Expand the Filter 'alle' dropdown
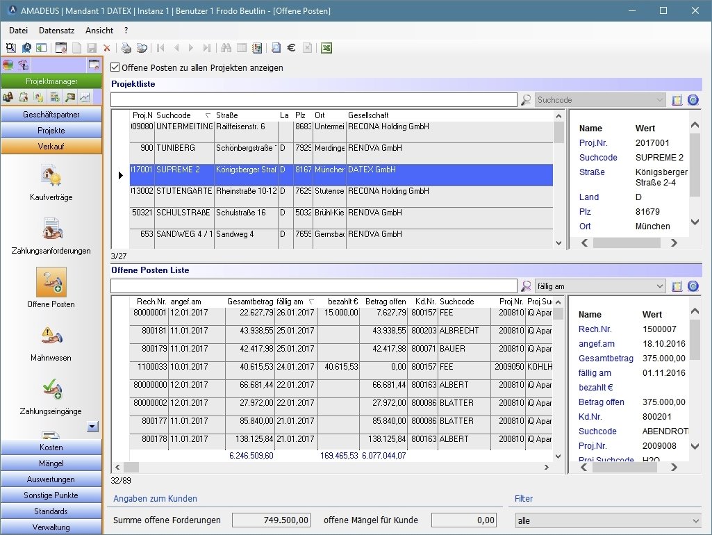The image size is (712, 535). tap(695, 520)
